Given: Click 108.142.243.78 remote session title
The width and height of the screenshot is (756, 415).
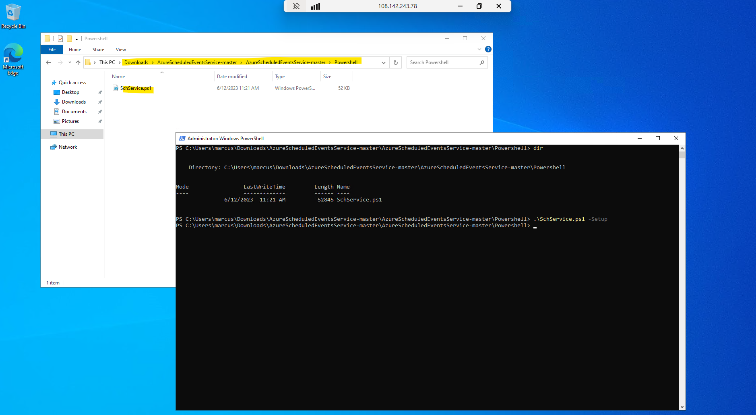Looking at the screenshot, I should point(397,6).
